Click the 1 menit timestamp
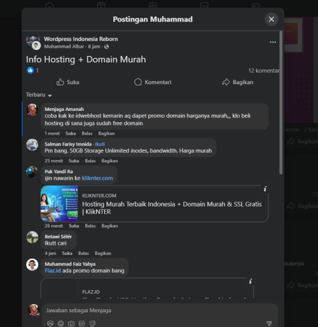This screenshot has width=318, height=327. pyautogui.click(x=52, y=133)
